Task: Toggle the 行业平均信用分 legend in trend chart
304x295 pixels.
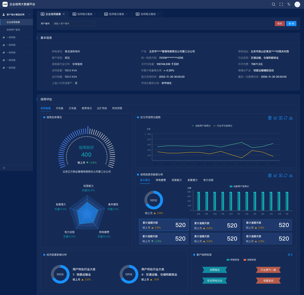Action: (223, 126)
